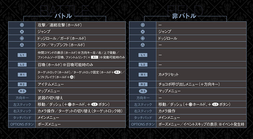Click the L1 icon in Battle table

[x=22, y=55]
